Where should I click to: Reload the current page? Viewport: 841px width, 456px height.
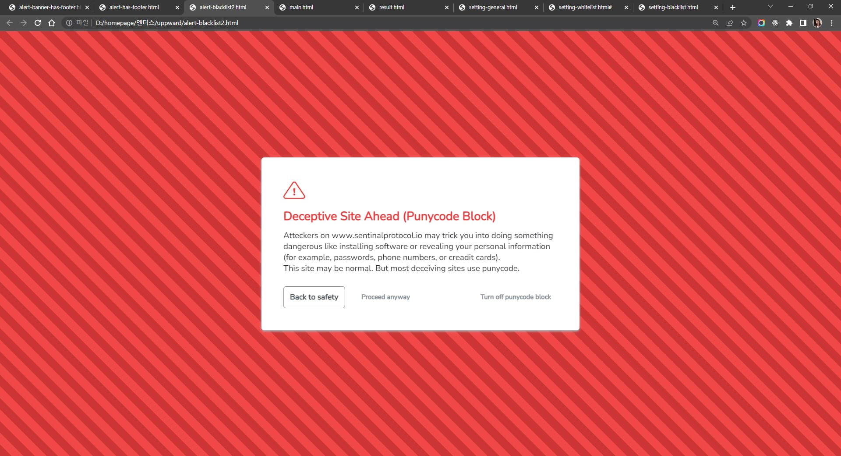[38, 23]
